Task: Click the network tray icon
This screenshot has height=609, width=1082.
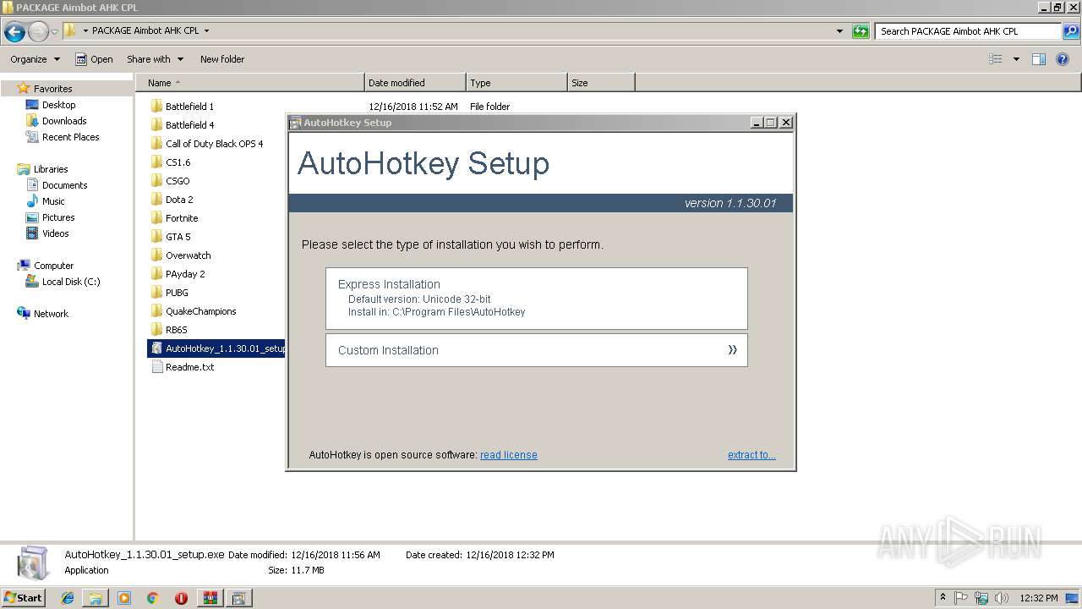Action: tap(981, 598)
